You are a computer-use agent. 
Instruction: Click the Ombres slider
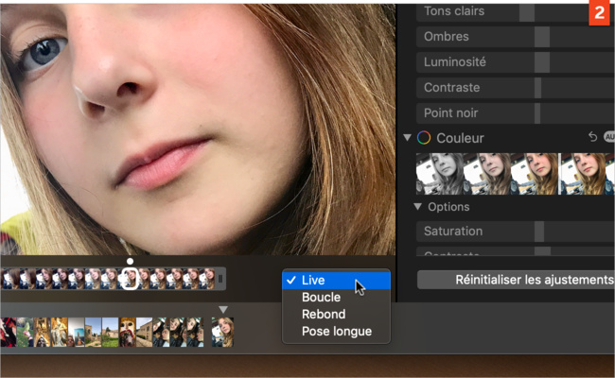pos(516,37)
